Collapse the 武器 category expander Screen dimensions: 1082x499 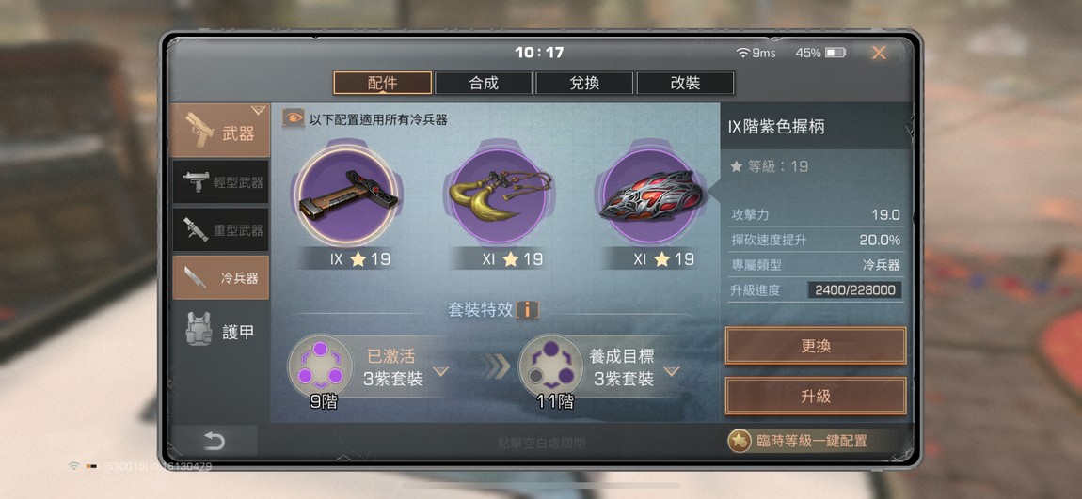tap(259, 110)
